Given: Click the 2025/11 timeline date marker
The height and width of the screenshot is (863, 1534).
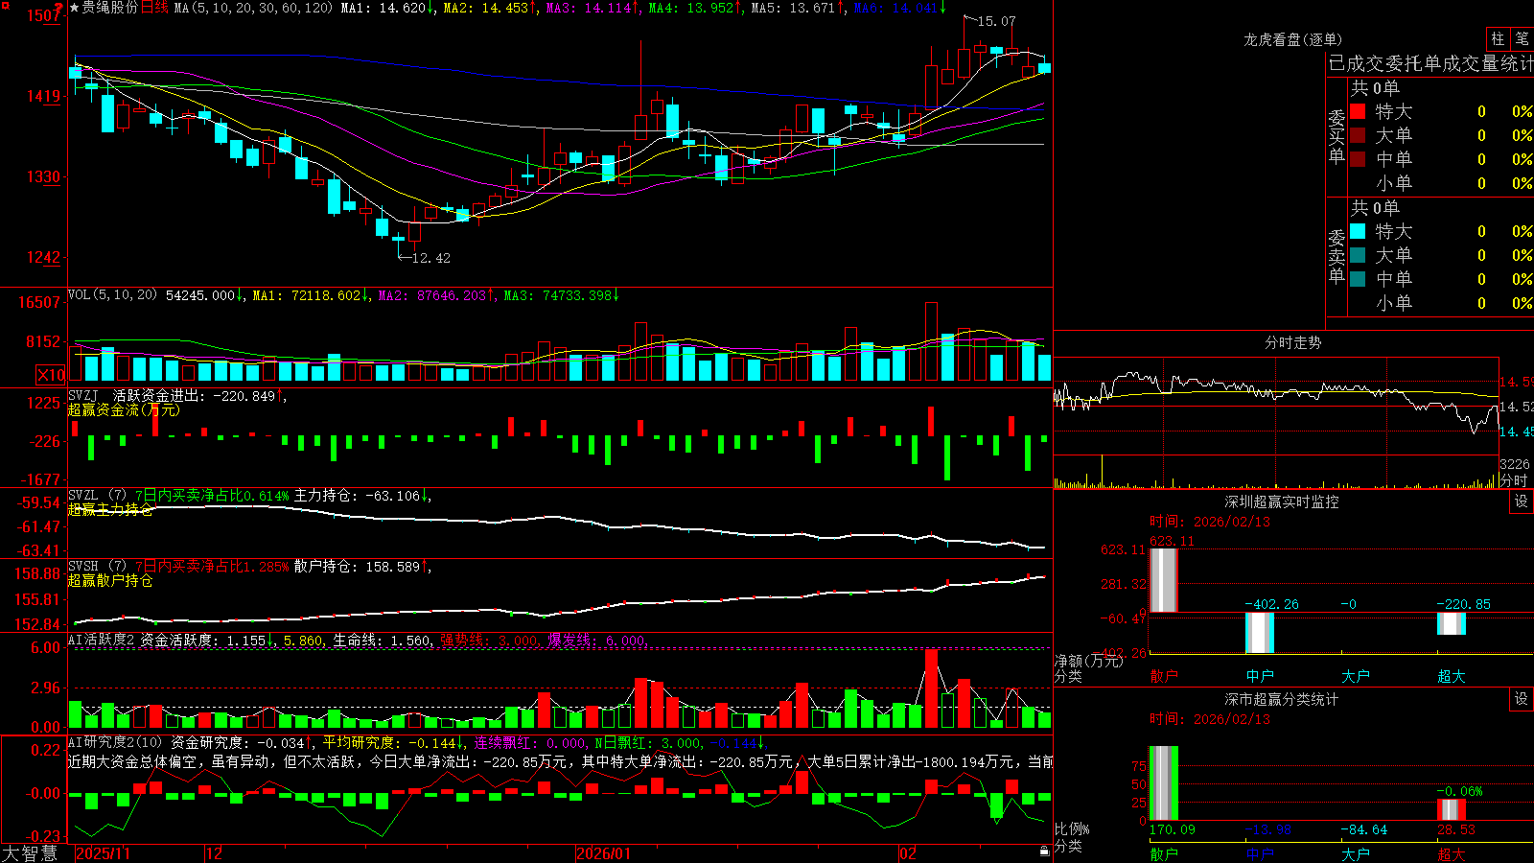Looking at the screenshot, I should coord(103,853).
